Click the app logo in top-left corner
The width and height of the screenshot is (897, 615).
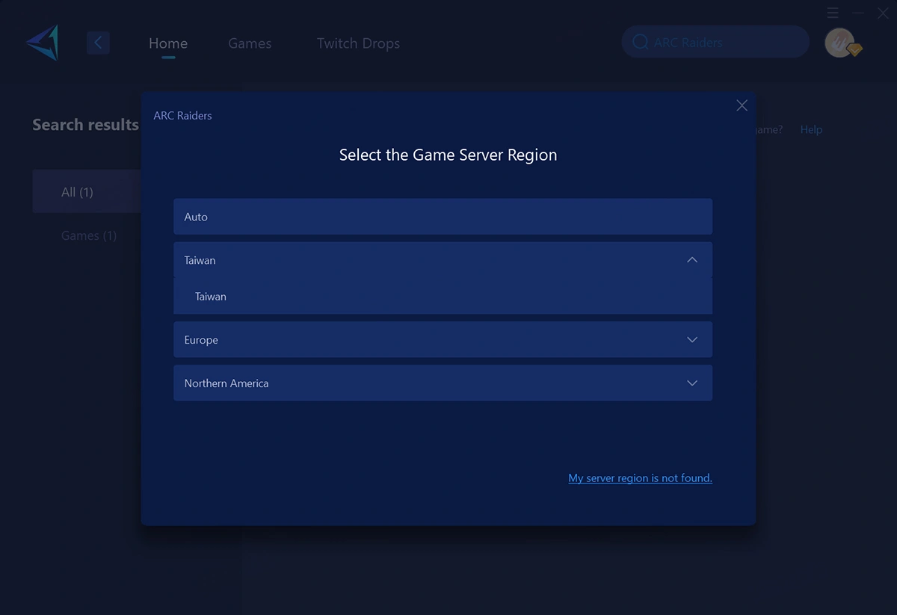point(43,43)
